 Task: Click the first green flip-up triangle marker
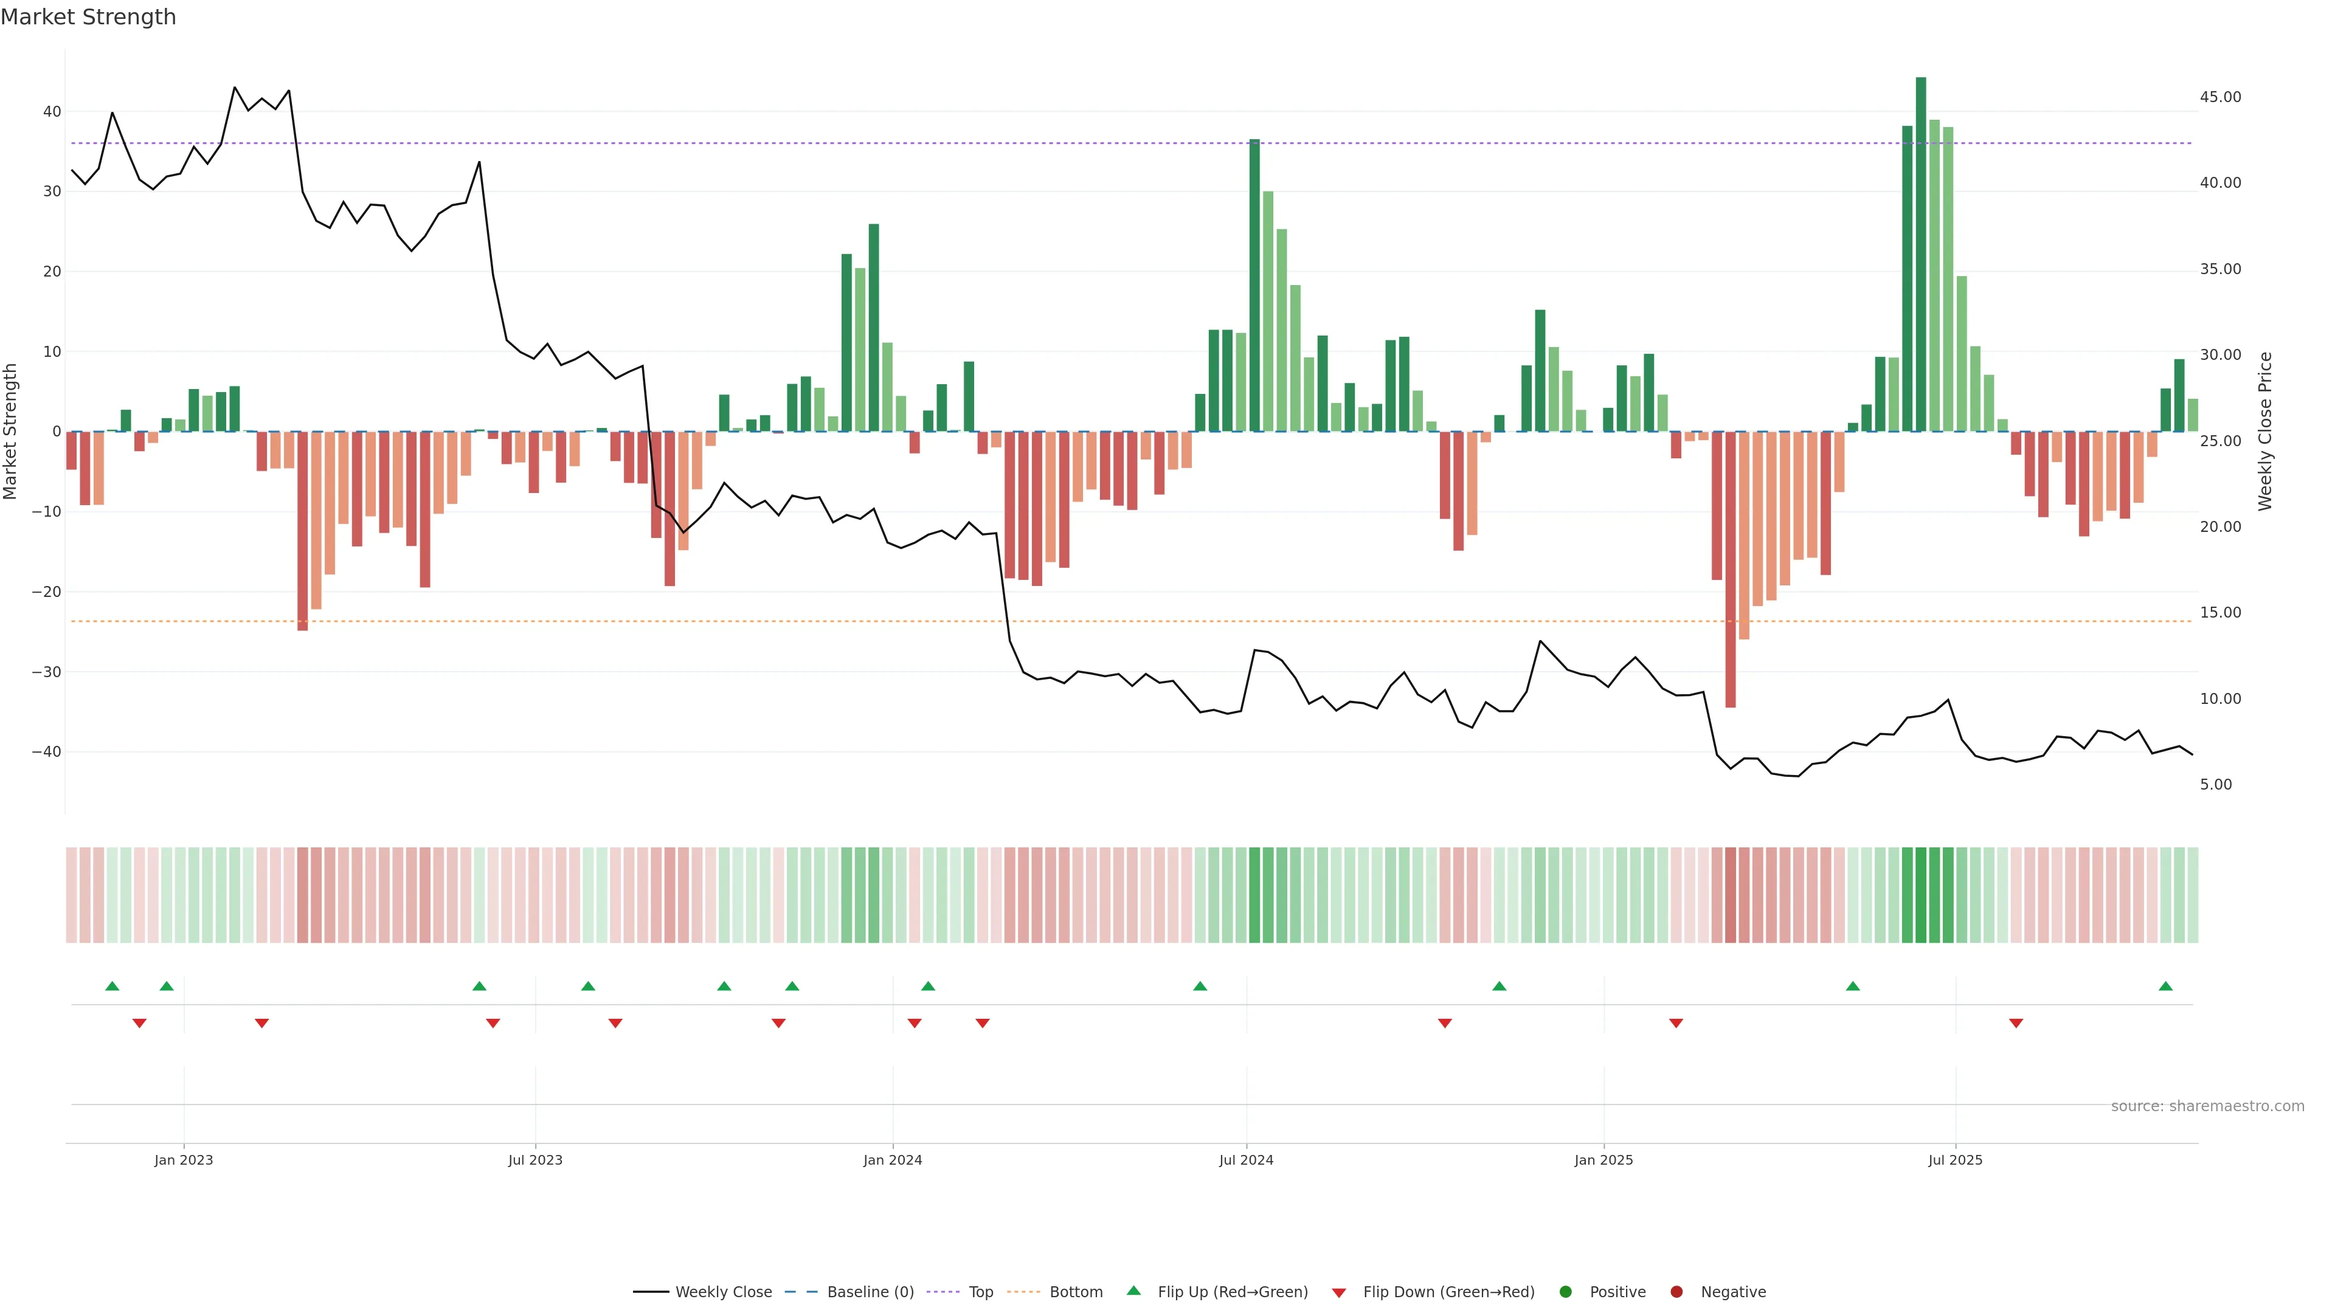pyautogui.click(x=112, y=986)
